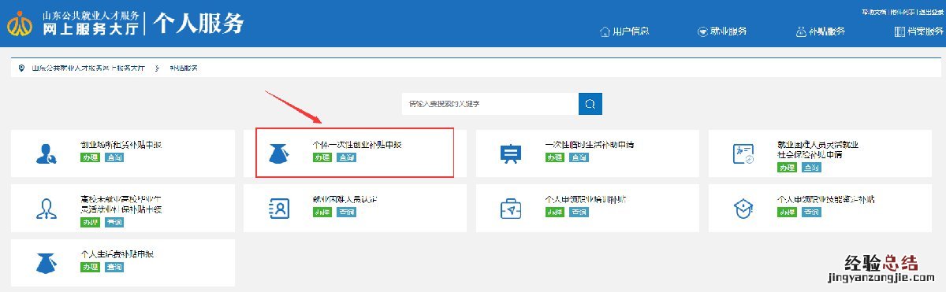Click the 个人服务 header title
Image resolution: width=946 pixels, height=292 pixels.
coord(198,24)
